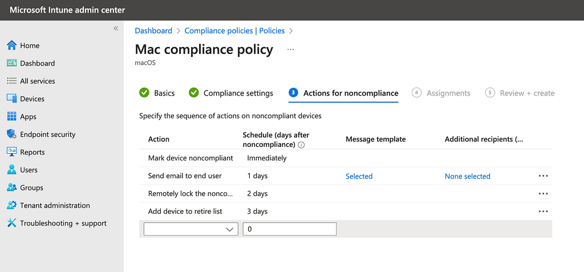Screen dimensions: 584x272
Task: Click the Immediately schedule value
Action: click(267, 158)
